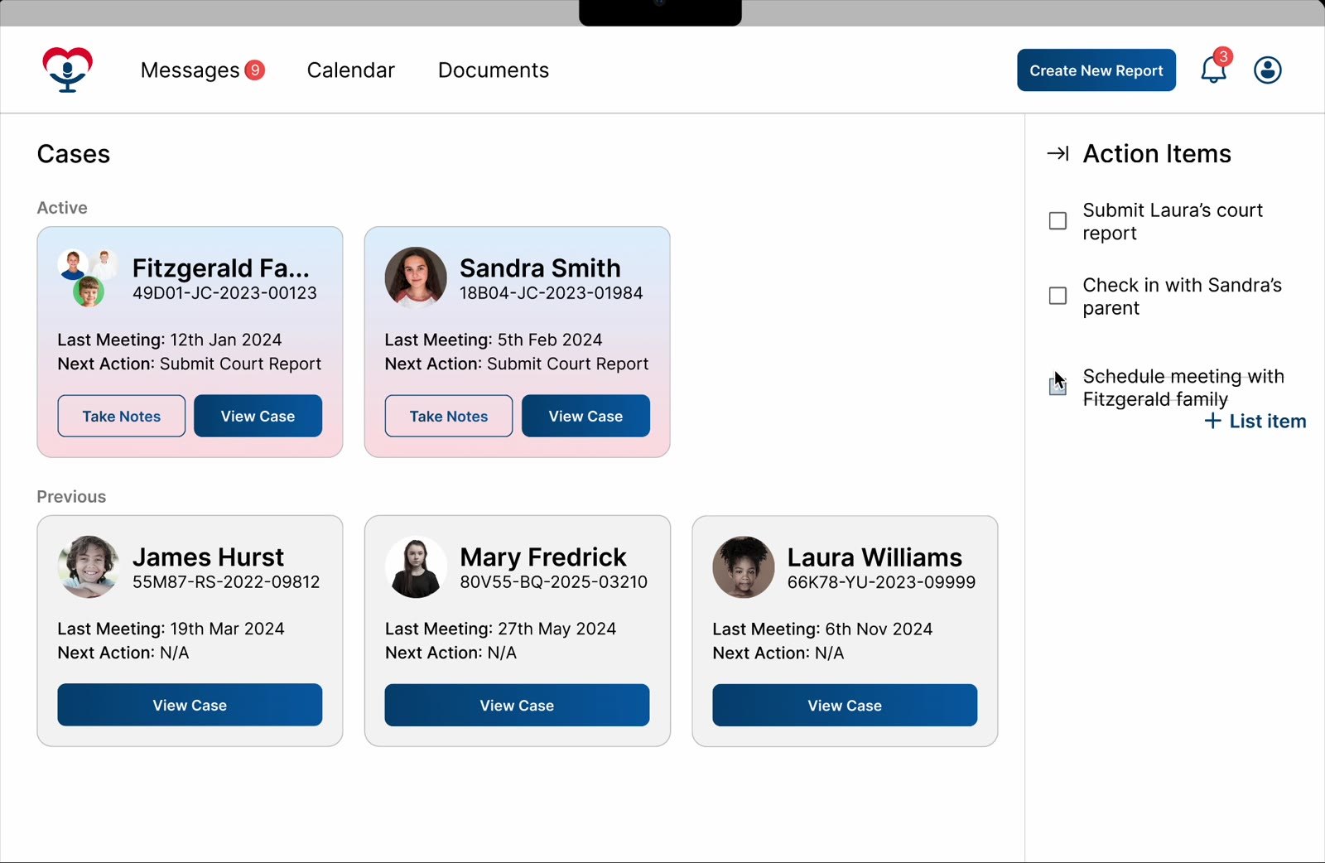Image resolution: width=1325 pixels, height=863 pixels.
Task: Click case number 18B04-JC-2023-01984
Action: [552, 292]
